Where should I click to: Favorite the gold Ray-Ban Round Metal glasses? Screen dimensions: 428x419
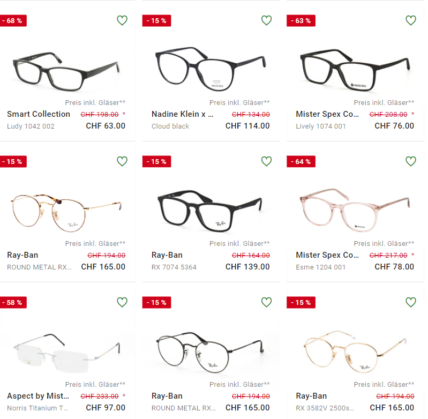tap(122, 161)
